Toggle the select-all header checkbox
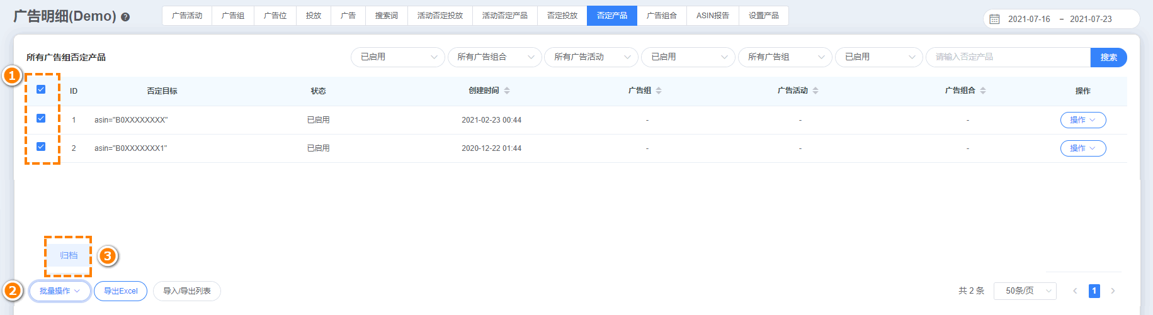Image resolution: width=1153 pixels, height=315 pixels. tap(41, 89)
